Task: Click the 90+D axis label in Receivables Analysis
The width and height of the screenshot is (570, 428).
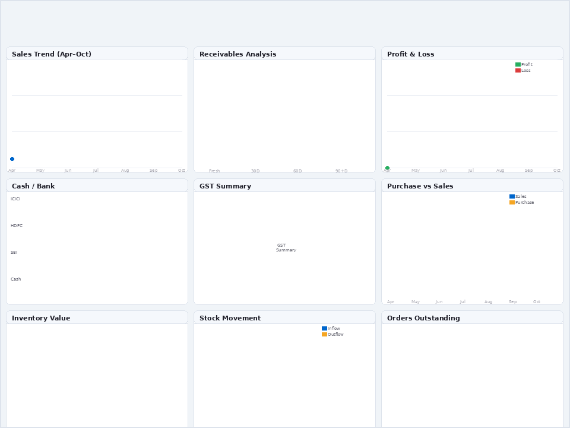Action: point(342,171)
